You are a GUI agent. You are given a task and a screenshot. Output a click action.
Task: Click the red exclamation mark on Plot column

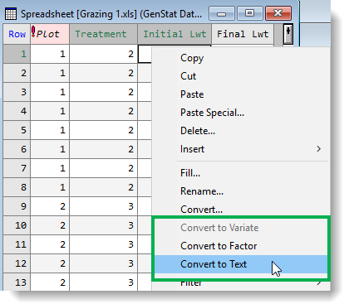tap(33, 31)
